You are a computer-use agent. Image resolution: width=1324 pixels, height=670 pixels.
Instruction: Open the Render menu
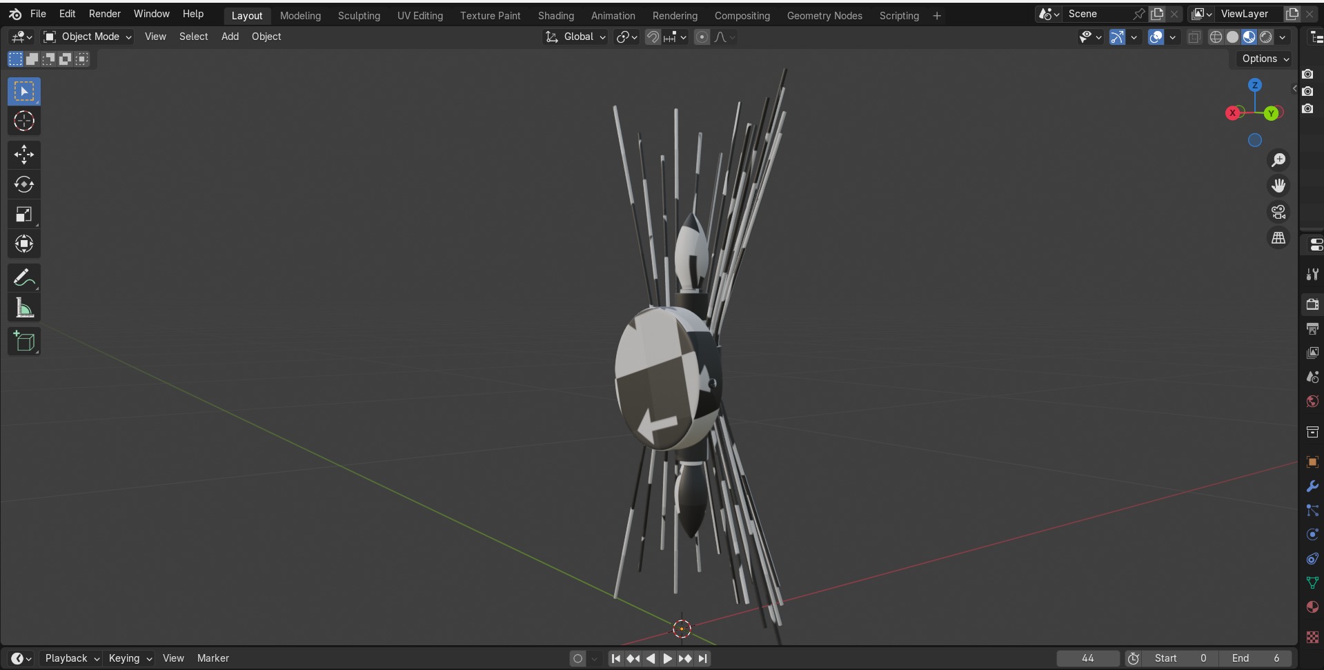click(105, 14)
